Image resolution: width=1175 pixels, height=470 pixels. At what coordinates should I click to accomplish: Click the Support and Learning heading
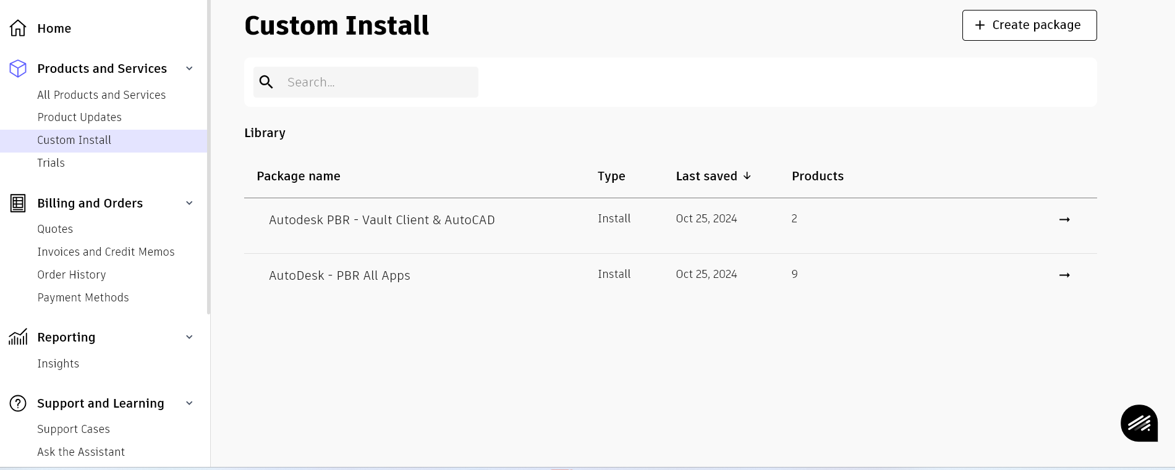pos(101,403)
